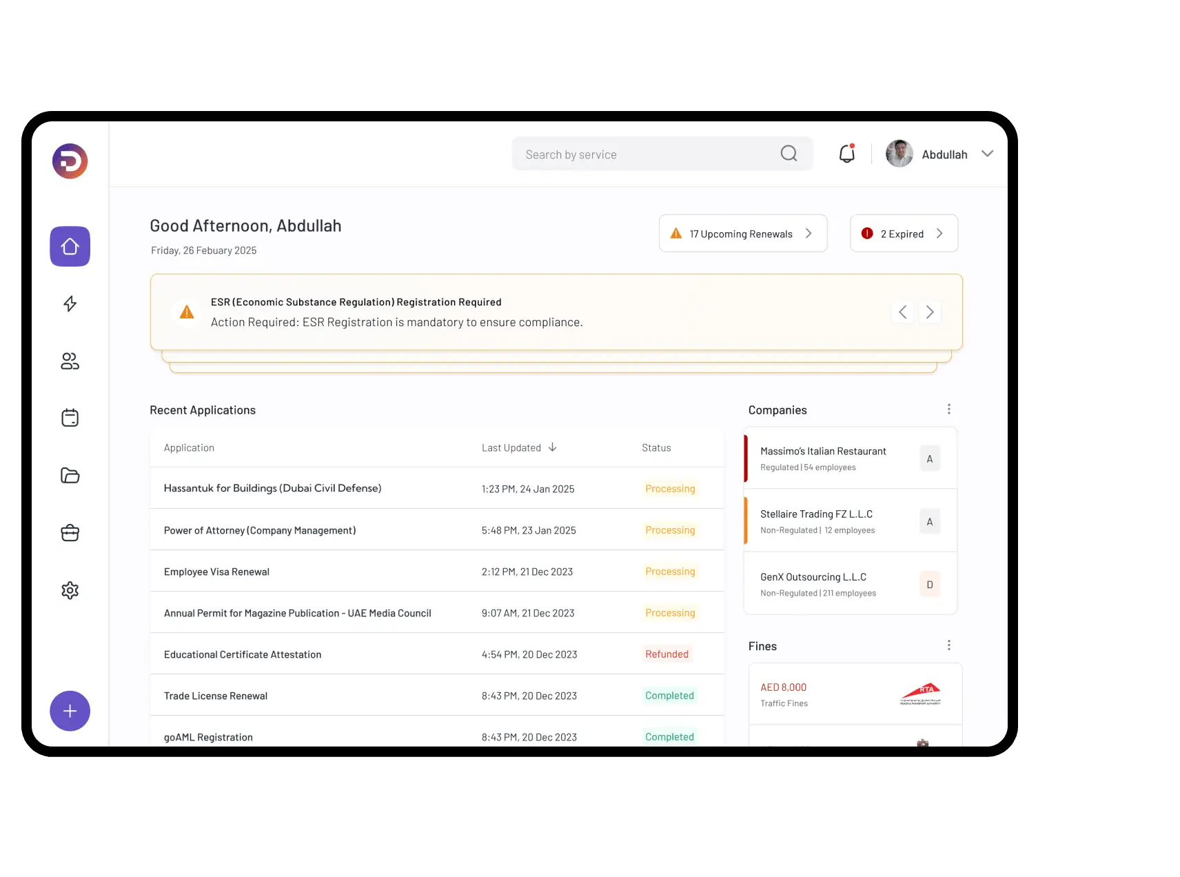The image size is (1180, 877).
Task: Click the notification bell icon
Action: tap(846, 154)
